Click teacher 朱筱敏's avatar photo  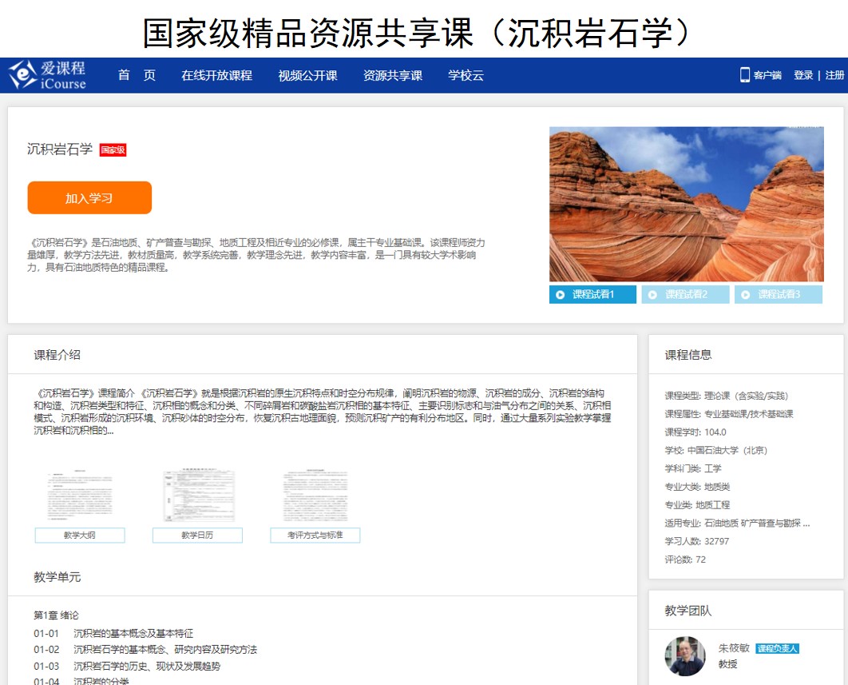685,655
